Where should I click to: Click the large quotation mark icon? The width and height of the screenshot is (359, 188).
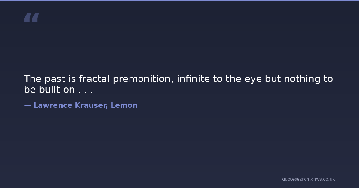pos(31,18)
